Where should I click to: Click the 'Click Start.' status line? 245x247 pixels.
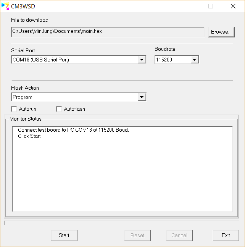click(30, 136)
